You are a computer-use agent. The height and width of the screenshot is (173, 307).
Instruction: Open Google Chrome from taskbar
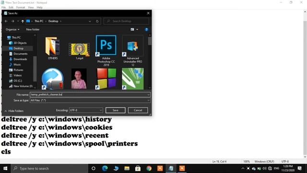coord(149,169)
